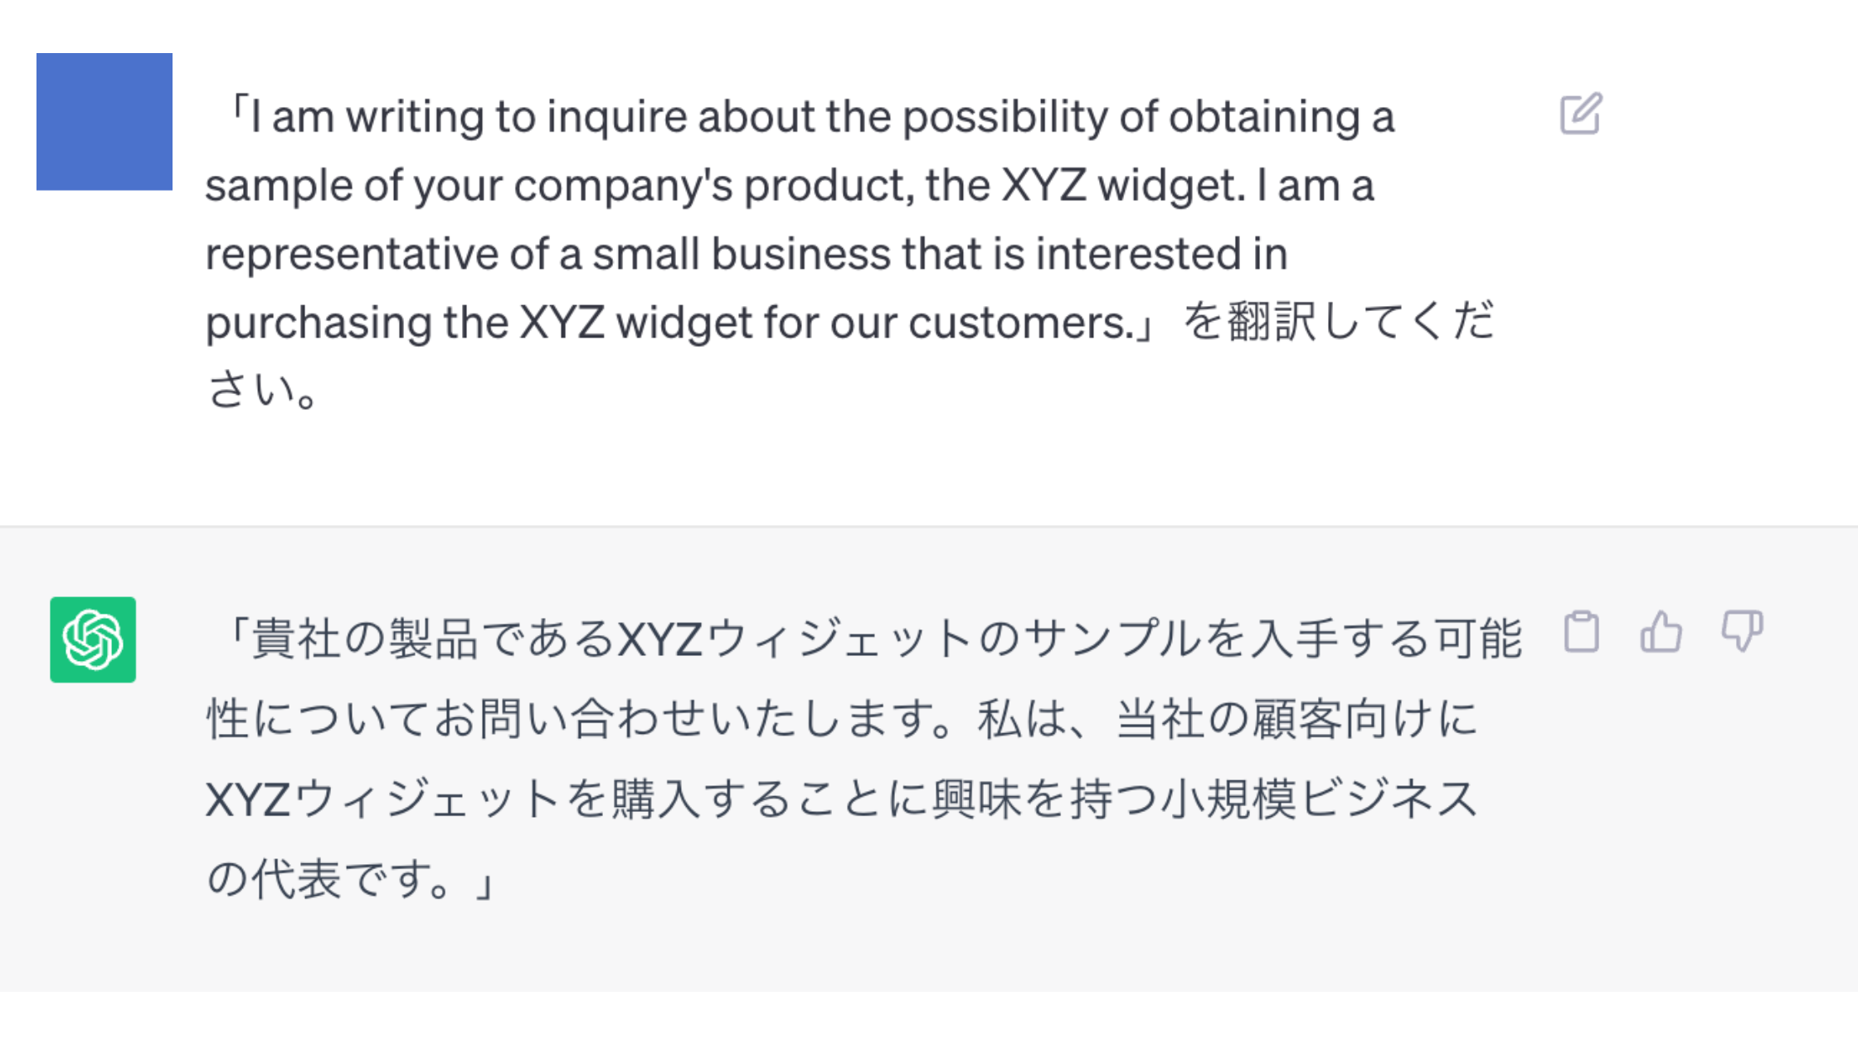Copy the Japanese response to clipboard

[1581, 632]
